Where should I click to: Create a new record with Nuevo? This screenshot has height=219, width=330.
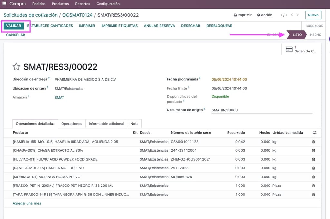[313, 15]
